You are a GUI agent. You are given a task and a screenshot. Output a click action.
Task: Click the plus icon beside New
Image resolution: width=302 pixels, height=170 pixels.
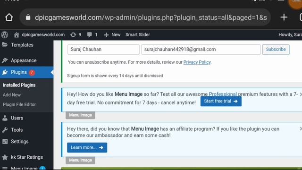pyautogui.click(x=106, y=35)
